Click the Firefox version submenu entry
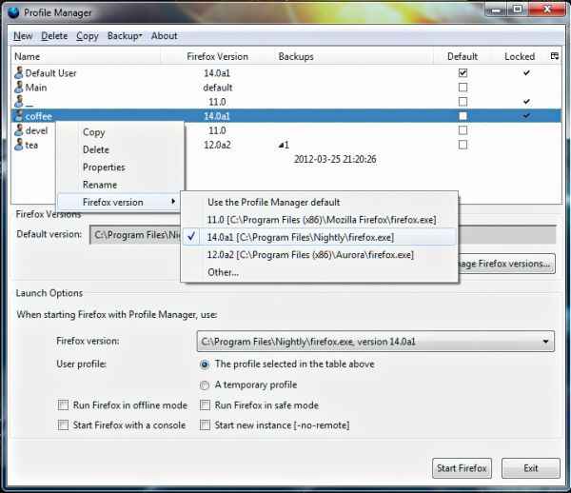The height and width of the screenshot is (493, 571). tap(119, 202)
